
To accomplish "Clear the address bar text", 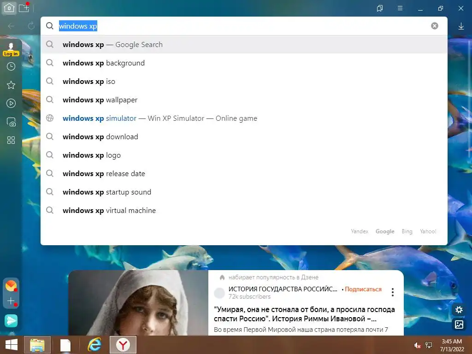I will click(434, 26).
